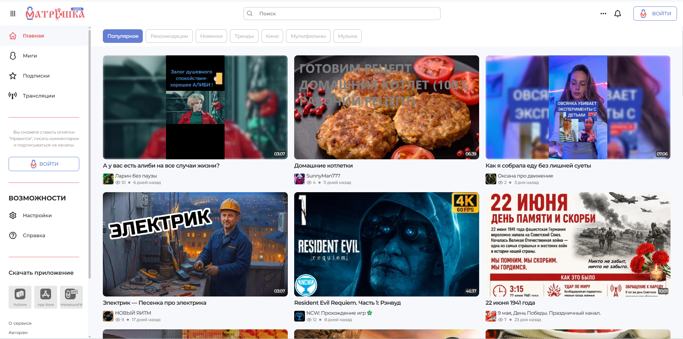This screenshot has width=683, height=339.
Task: Open the hamburger sidebar menu icon
Action: pyautogui.click(x=13, y=14)
